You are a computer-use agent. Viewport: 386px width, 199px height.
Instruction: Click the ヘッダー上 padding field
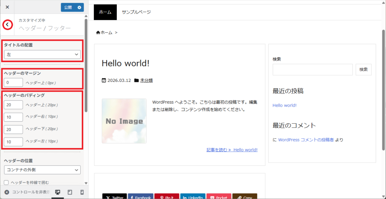coord(13,105)
